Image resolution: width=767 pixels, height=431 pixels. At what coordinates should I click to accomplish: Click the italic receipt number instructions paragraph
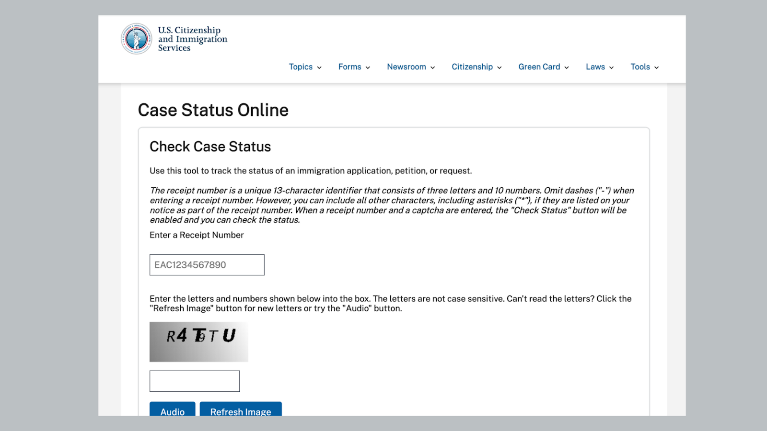point(392,205)
